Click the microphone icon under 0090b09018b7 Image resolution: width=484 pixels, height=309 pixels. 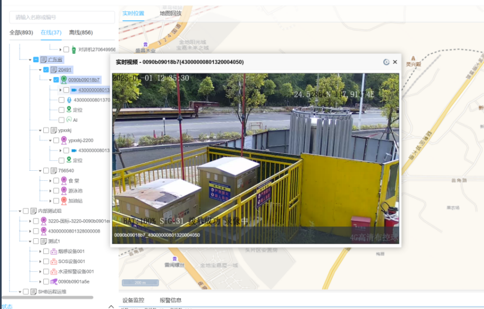click(x=69, y=100)
